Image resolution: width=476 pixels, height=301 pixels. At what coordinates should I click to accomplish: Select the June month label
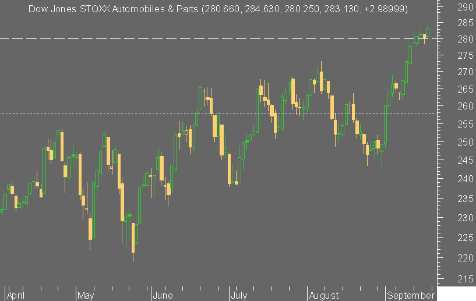163,295
